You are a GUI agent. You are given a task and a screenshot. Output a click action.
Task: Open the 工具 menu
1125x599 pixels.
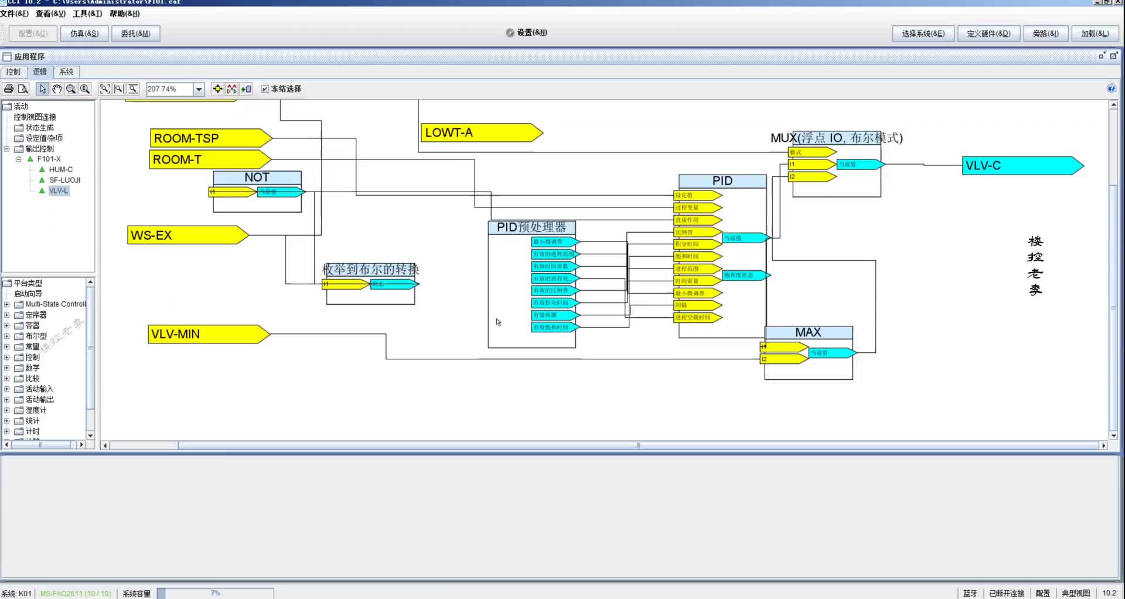point(87,13)
